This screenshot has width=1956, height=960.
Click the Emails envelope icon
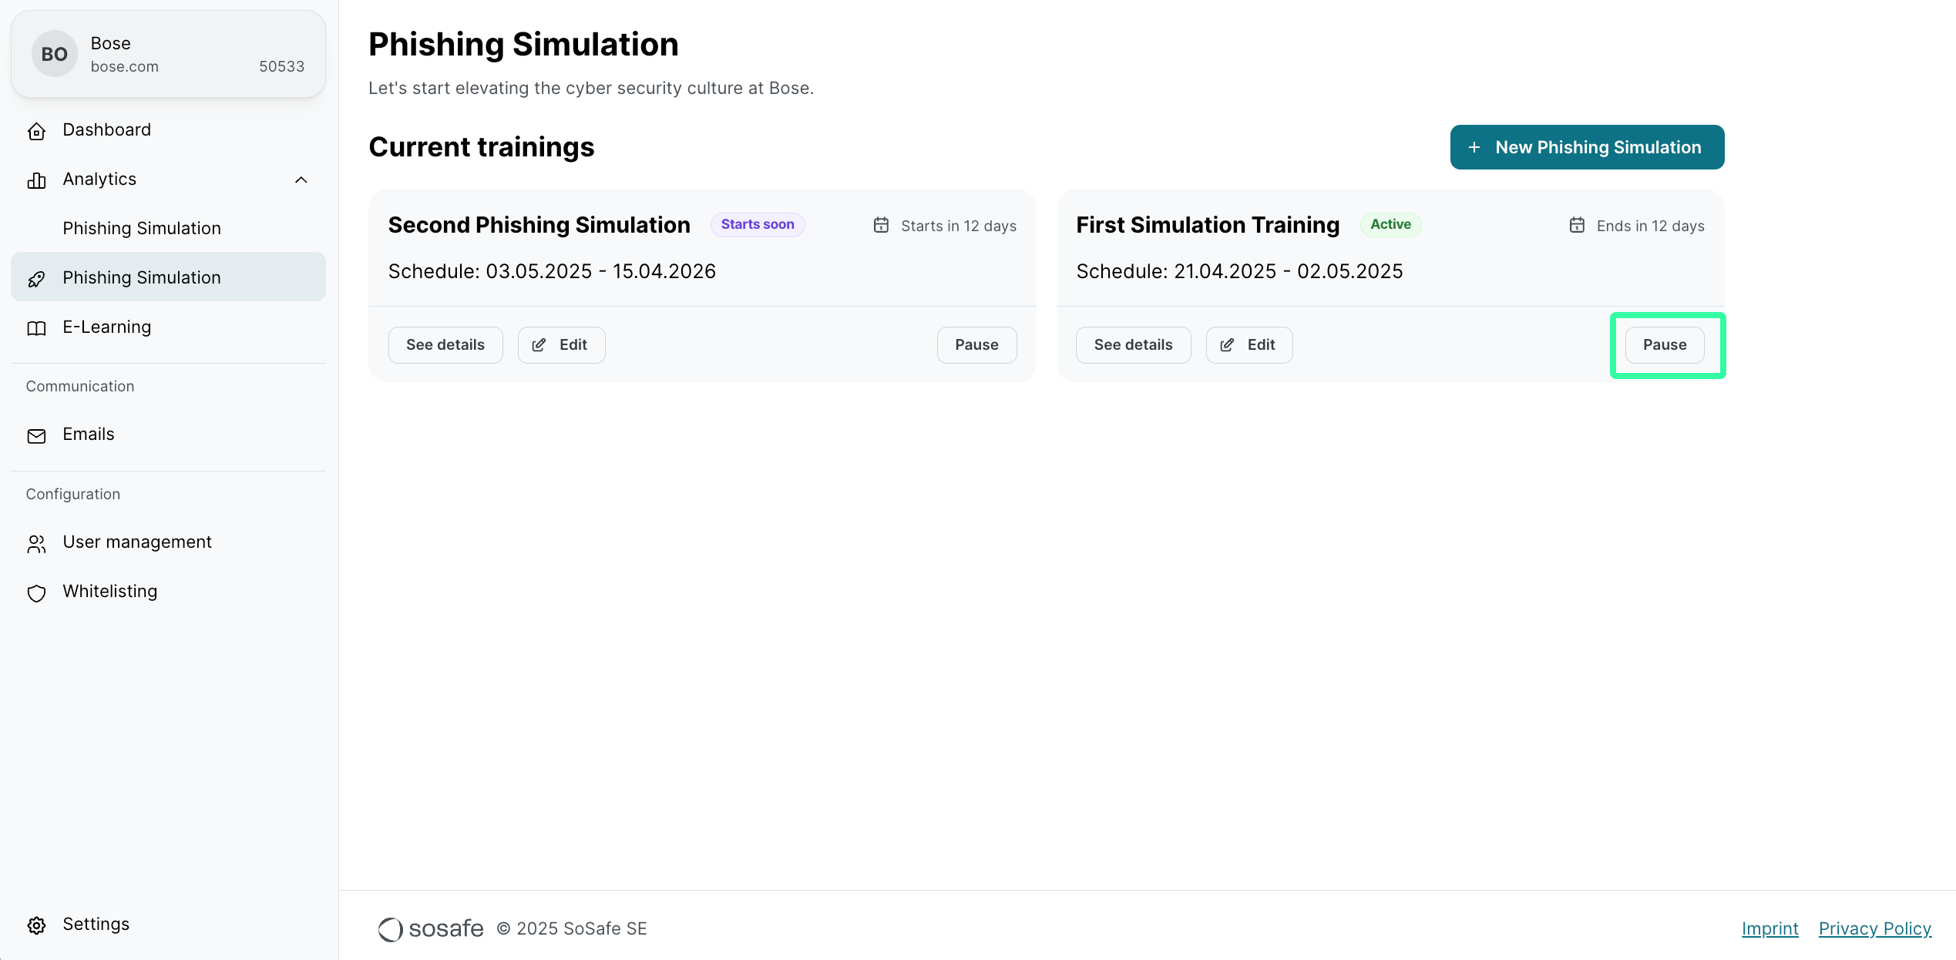(x=36, y=435)
